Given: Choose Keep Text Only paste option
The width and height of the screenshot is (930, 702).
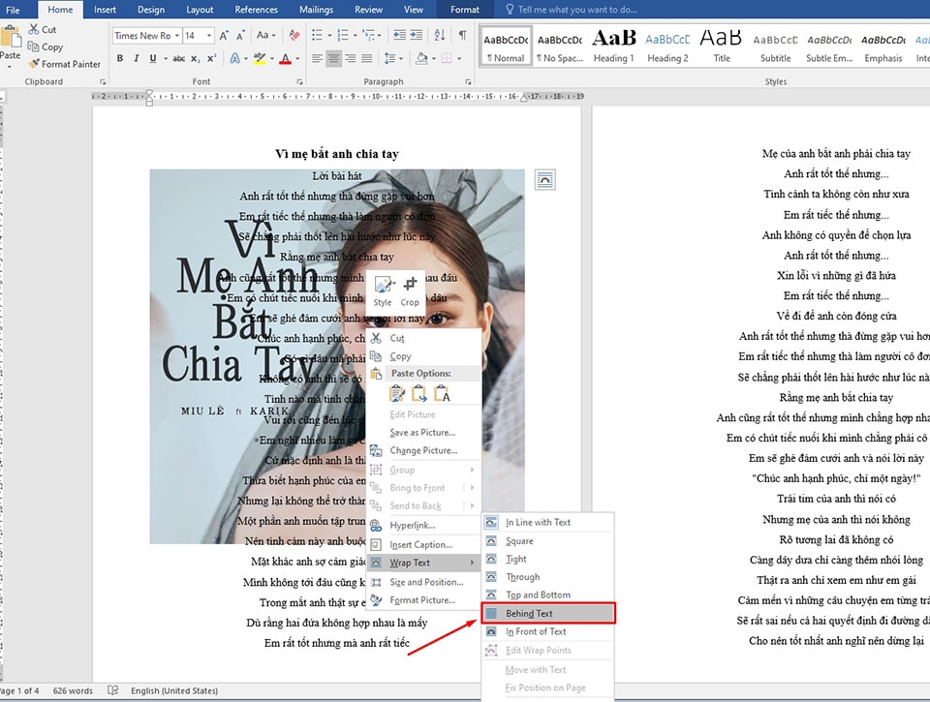Looking at the screenshot, I should point(442,393).
